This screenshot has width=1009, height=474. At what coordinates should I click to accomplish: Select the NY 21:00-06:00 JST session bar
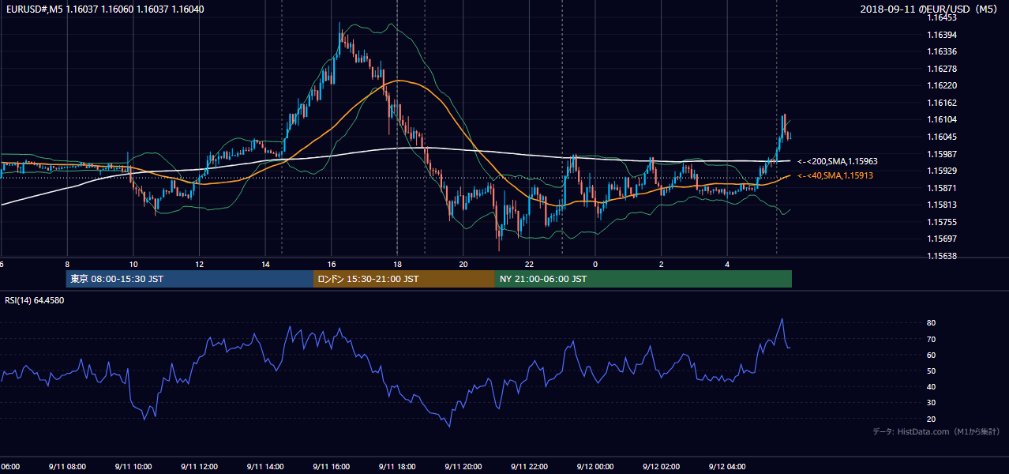point(643,279)
